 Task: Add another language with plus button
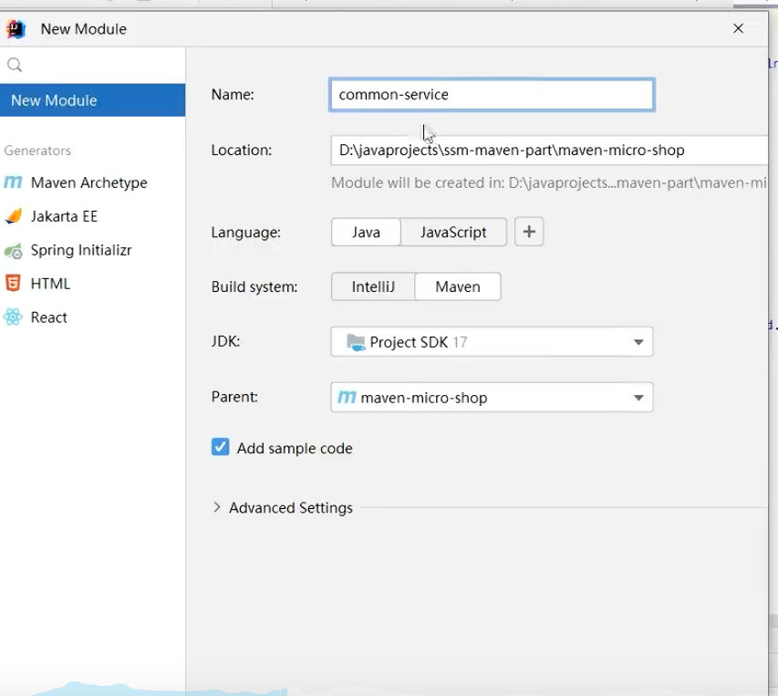pyautogui.click(x=529, y=232)
